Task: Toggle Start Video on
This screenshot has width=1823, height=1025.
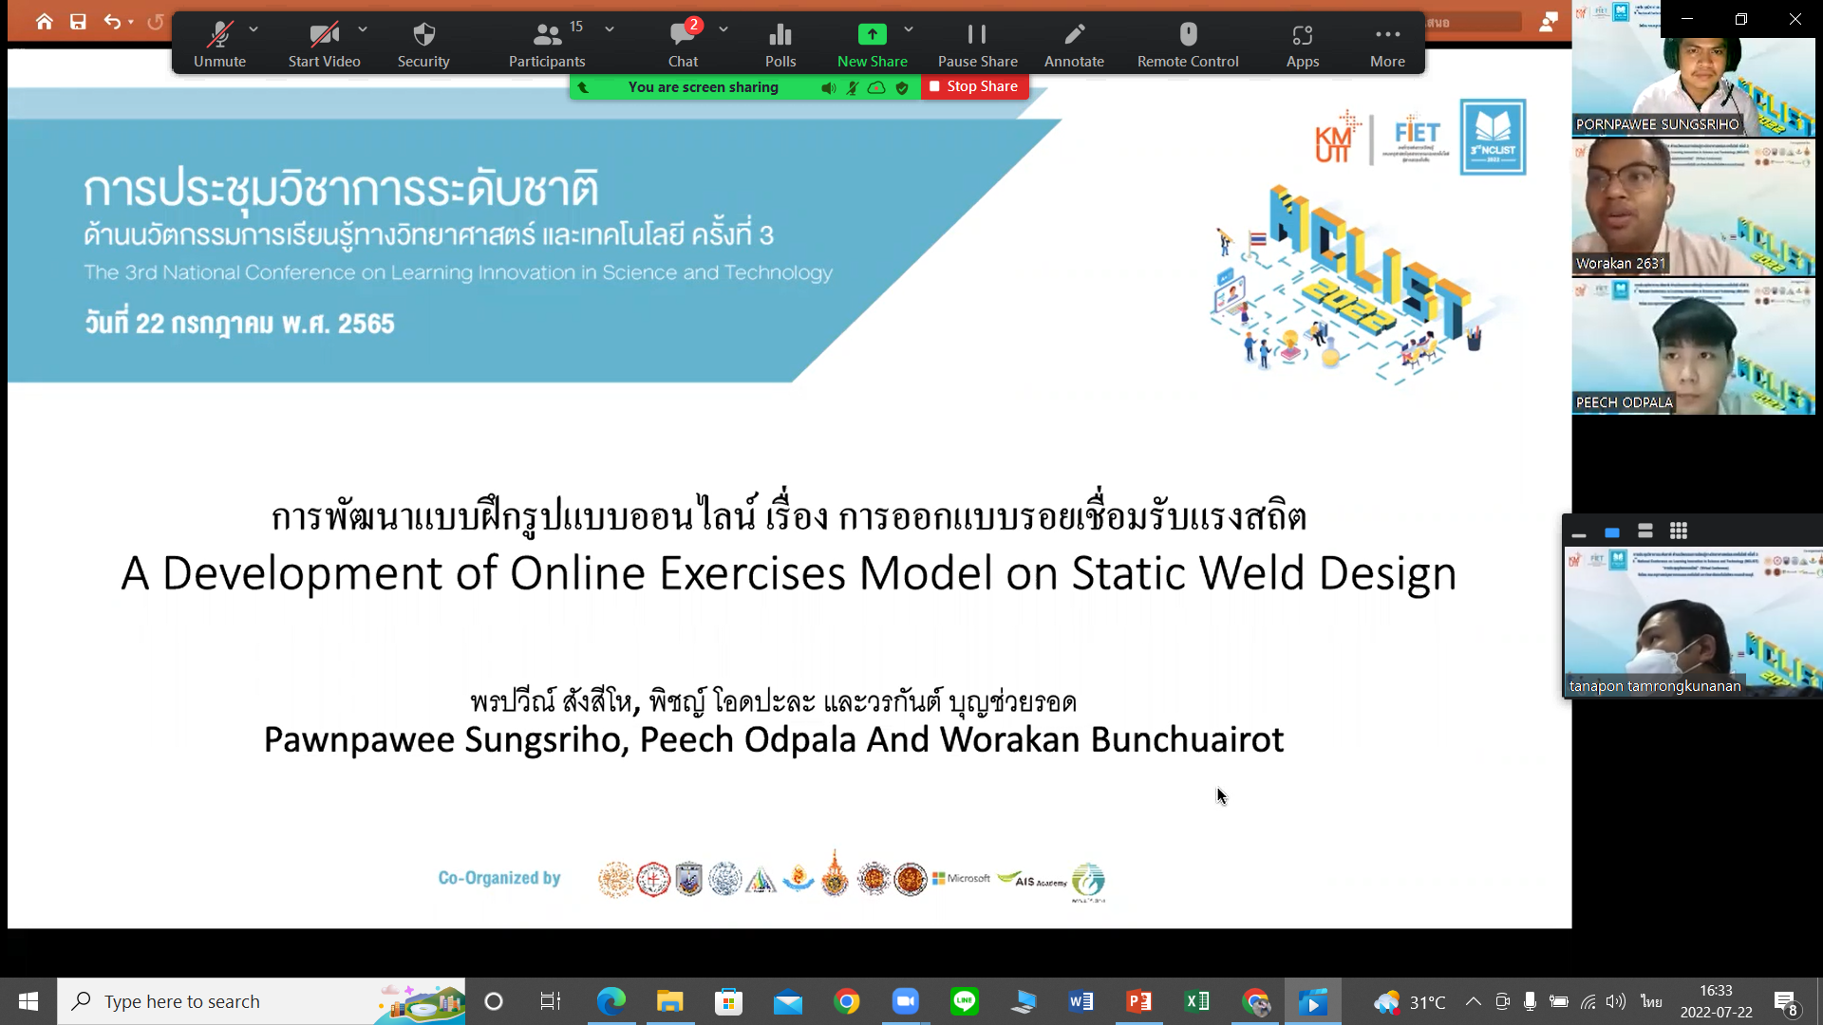Action: click(x=324, y=44)
